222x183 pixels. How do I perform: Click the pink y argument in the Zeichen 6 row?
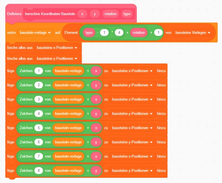(x=96, y=142)
